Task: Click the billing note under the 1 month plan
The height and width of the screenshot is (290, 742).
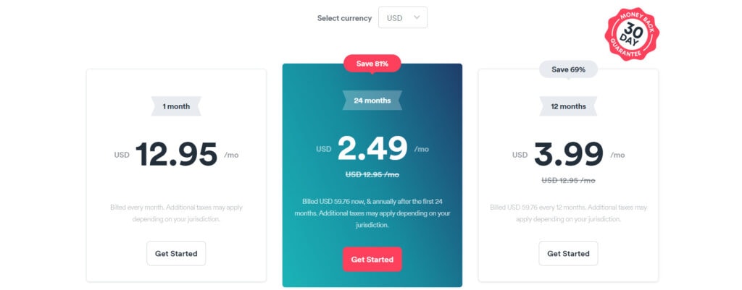Action: [176, 213]
